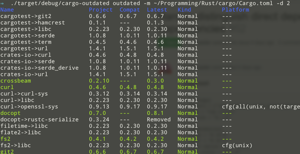Image resolution: width=300 pixels, height=154 pixels.
Task: Select the green curl entry
Action: point(7,87)
